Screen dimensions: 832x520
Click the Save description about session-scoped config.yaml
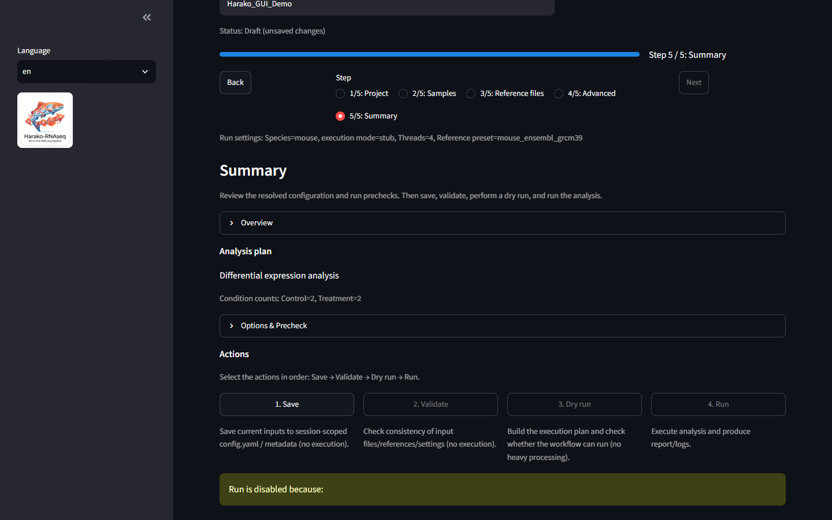point(284,438)
